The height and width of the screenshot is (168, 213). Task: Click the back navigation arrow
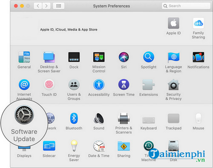point(38,6)
